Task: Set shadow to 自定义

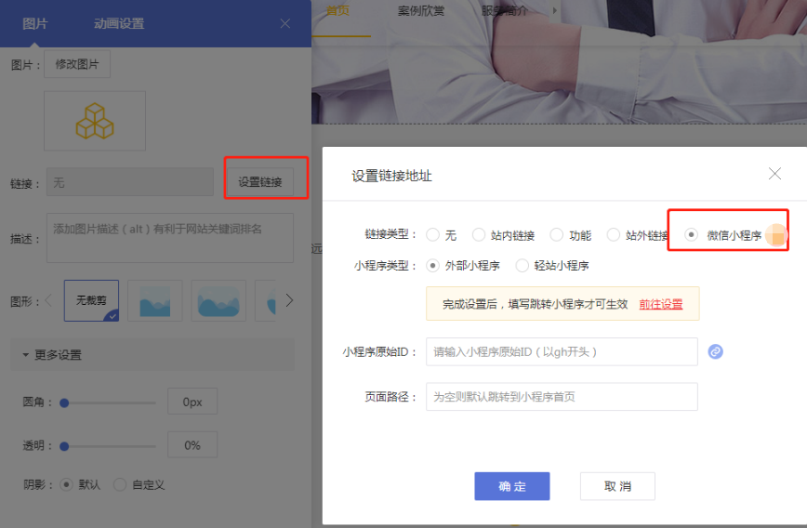Action: pyautogui.click(x=119, y=484)
